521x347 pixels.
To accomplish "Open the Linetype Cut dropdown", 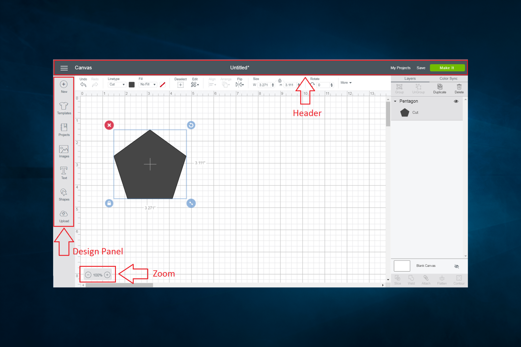I will point(117,85).
